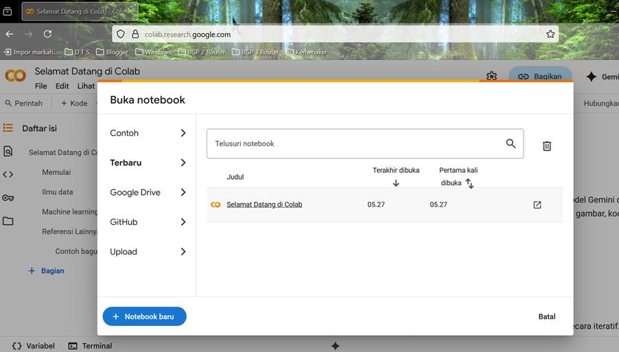Open the D T S bookmark folder

click(x=78, y=52)
